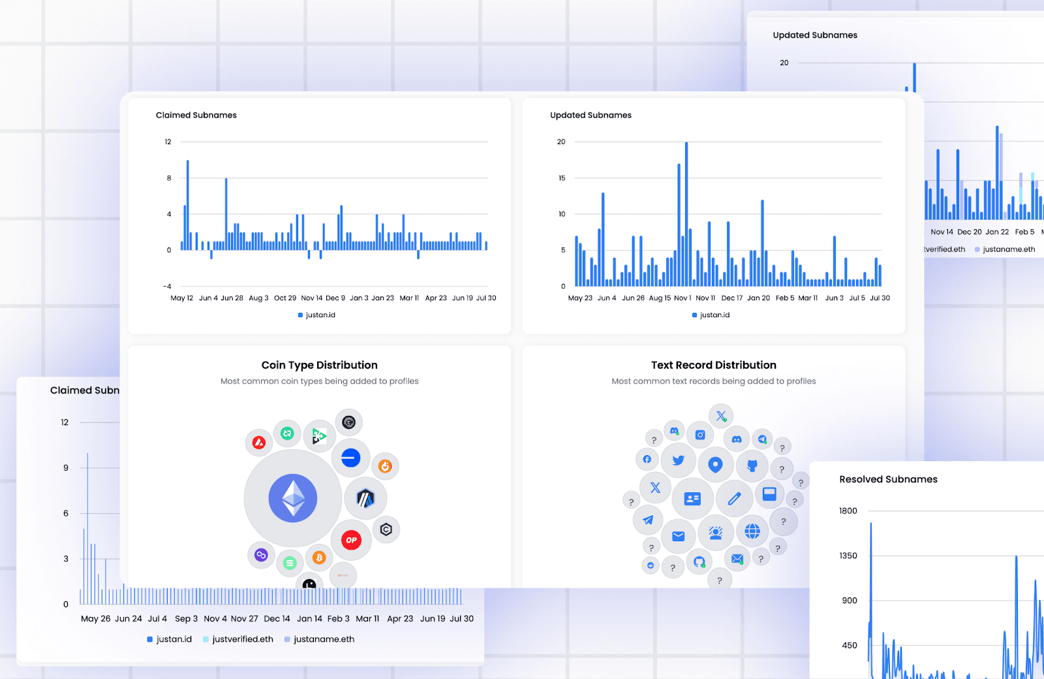Image resolution: width=1044 pixels, height=679 pixels.
Task: Select the Instagram record bubble
Action: (x=700, y=435)
